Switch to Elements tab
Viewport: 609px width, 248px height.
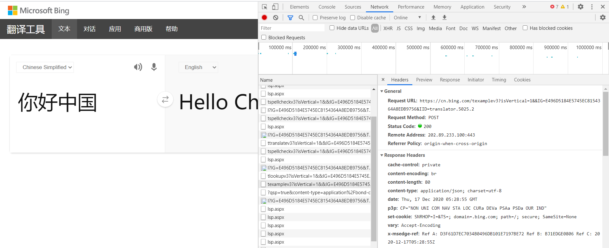pos(299,7)
